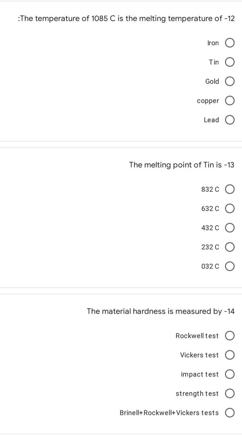242x447 pixels.
Task: Pick copper as the answer
Action: 229,101
